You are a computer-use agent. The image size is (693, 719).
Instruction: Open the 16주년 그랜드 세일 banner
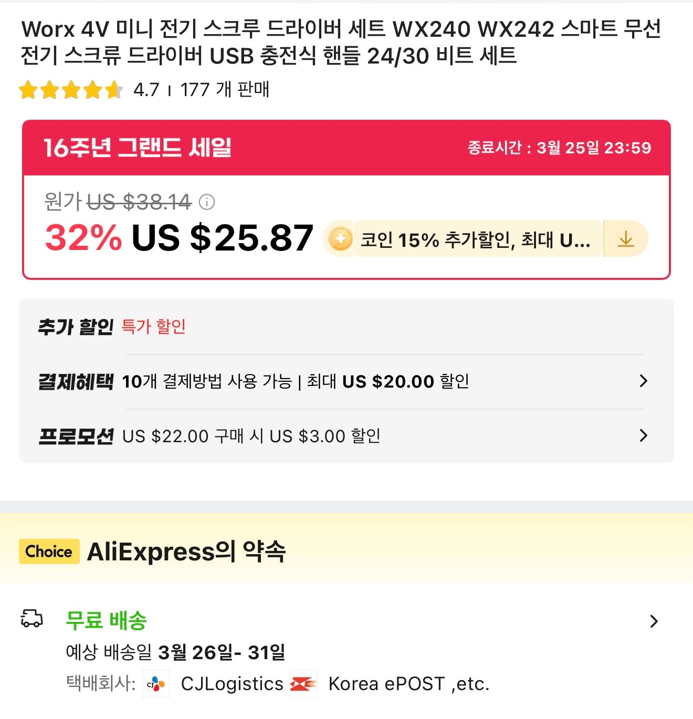(138, 148)
